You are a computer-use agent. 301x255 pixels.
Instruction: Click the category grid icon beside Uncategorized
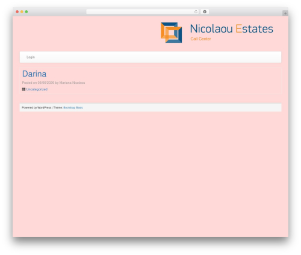(23, 89)
